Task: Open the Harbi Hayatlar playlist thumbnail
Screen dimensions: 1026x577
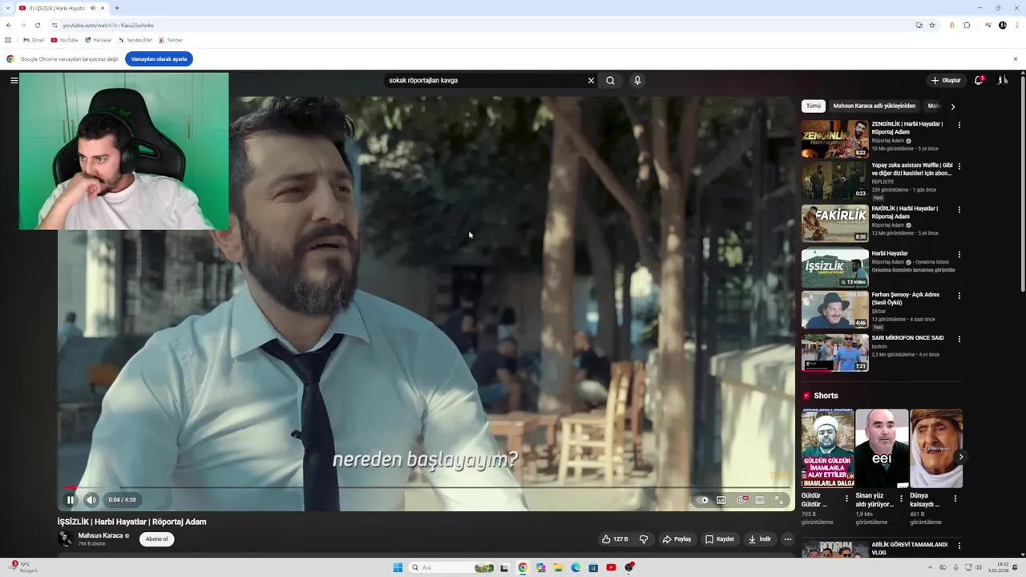Action: [834, 268]
